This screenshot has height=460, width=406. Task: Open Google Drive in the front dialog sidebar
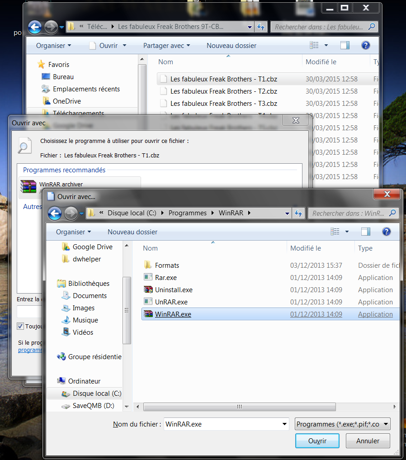point(92,247)
